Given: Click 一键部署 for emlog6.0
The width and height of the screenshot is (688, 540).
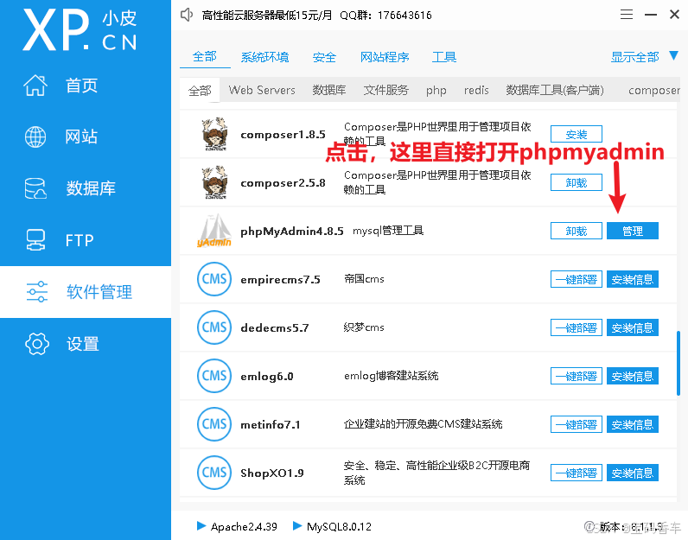Looking at the screenshot, I should pyautogui.click(x=577, y=376).
